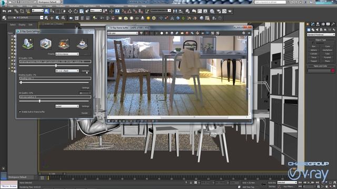Select the Lights category icon

coord(317,29)
